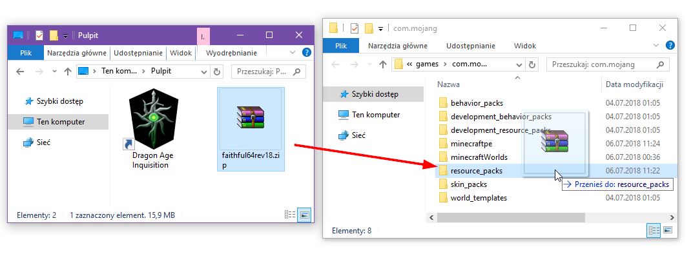The height and width of the screenshot is (254, 691).
Task: Click behavior_packs folder icon
Action: coord(443,103)
